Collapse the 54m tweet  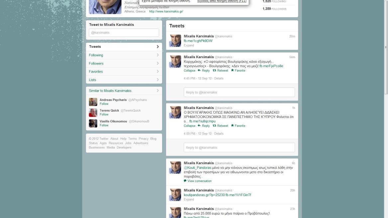point(189,70)
